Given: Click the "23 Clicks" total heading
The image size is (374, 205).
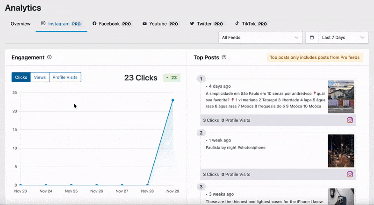Looking at the screenshot, I should (x=141, y=78).
